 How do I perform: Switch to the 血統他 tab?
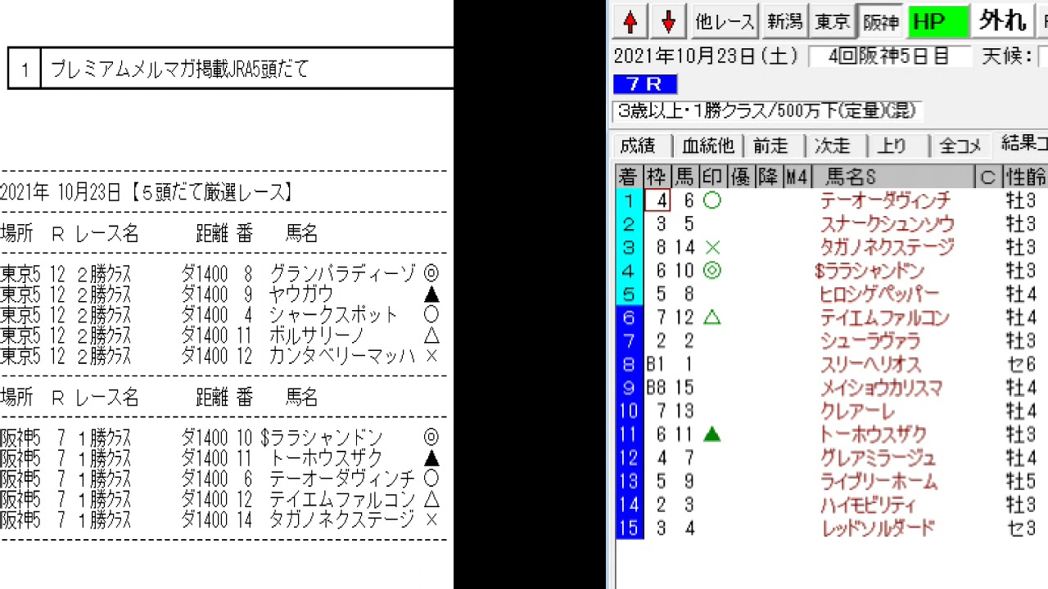point(707,146)
